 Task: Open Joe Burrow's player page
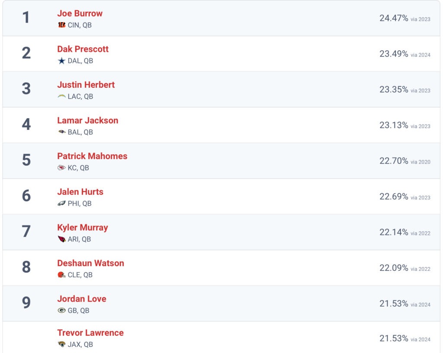80,13
